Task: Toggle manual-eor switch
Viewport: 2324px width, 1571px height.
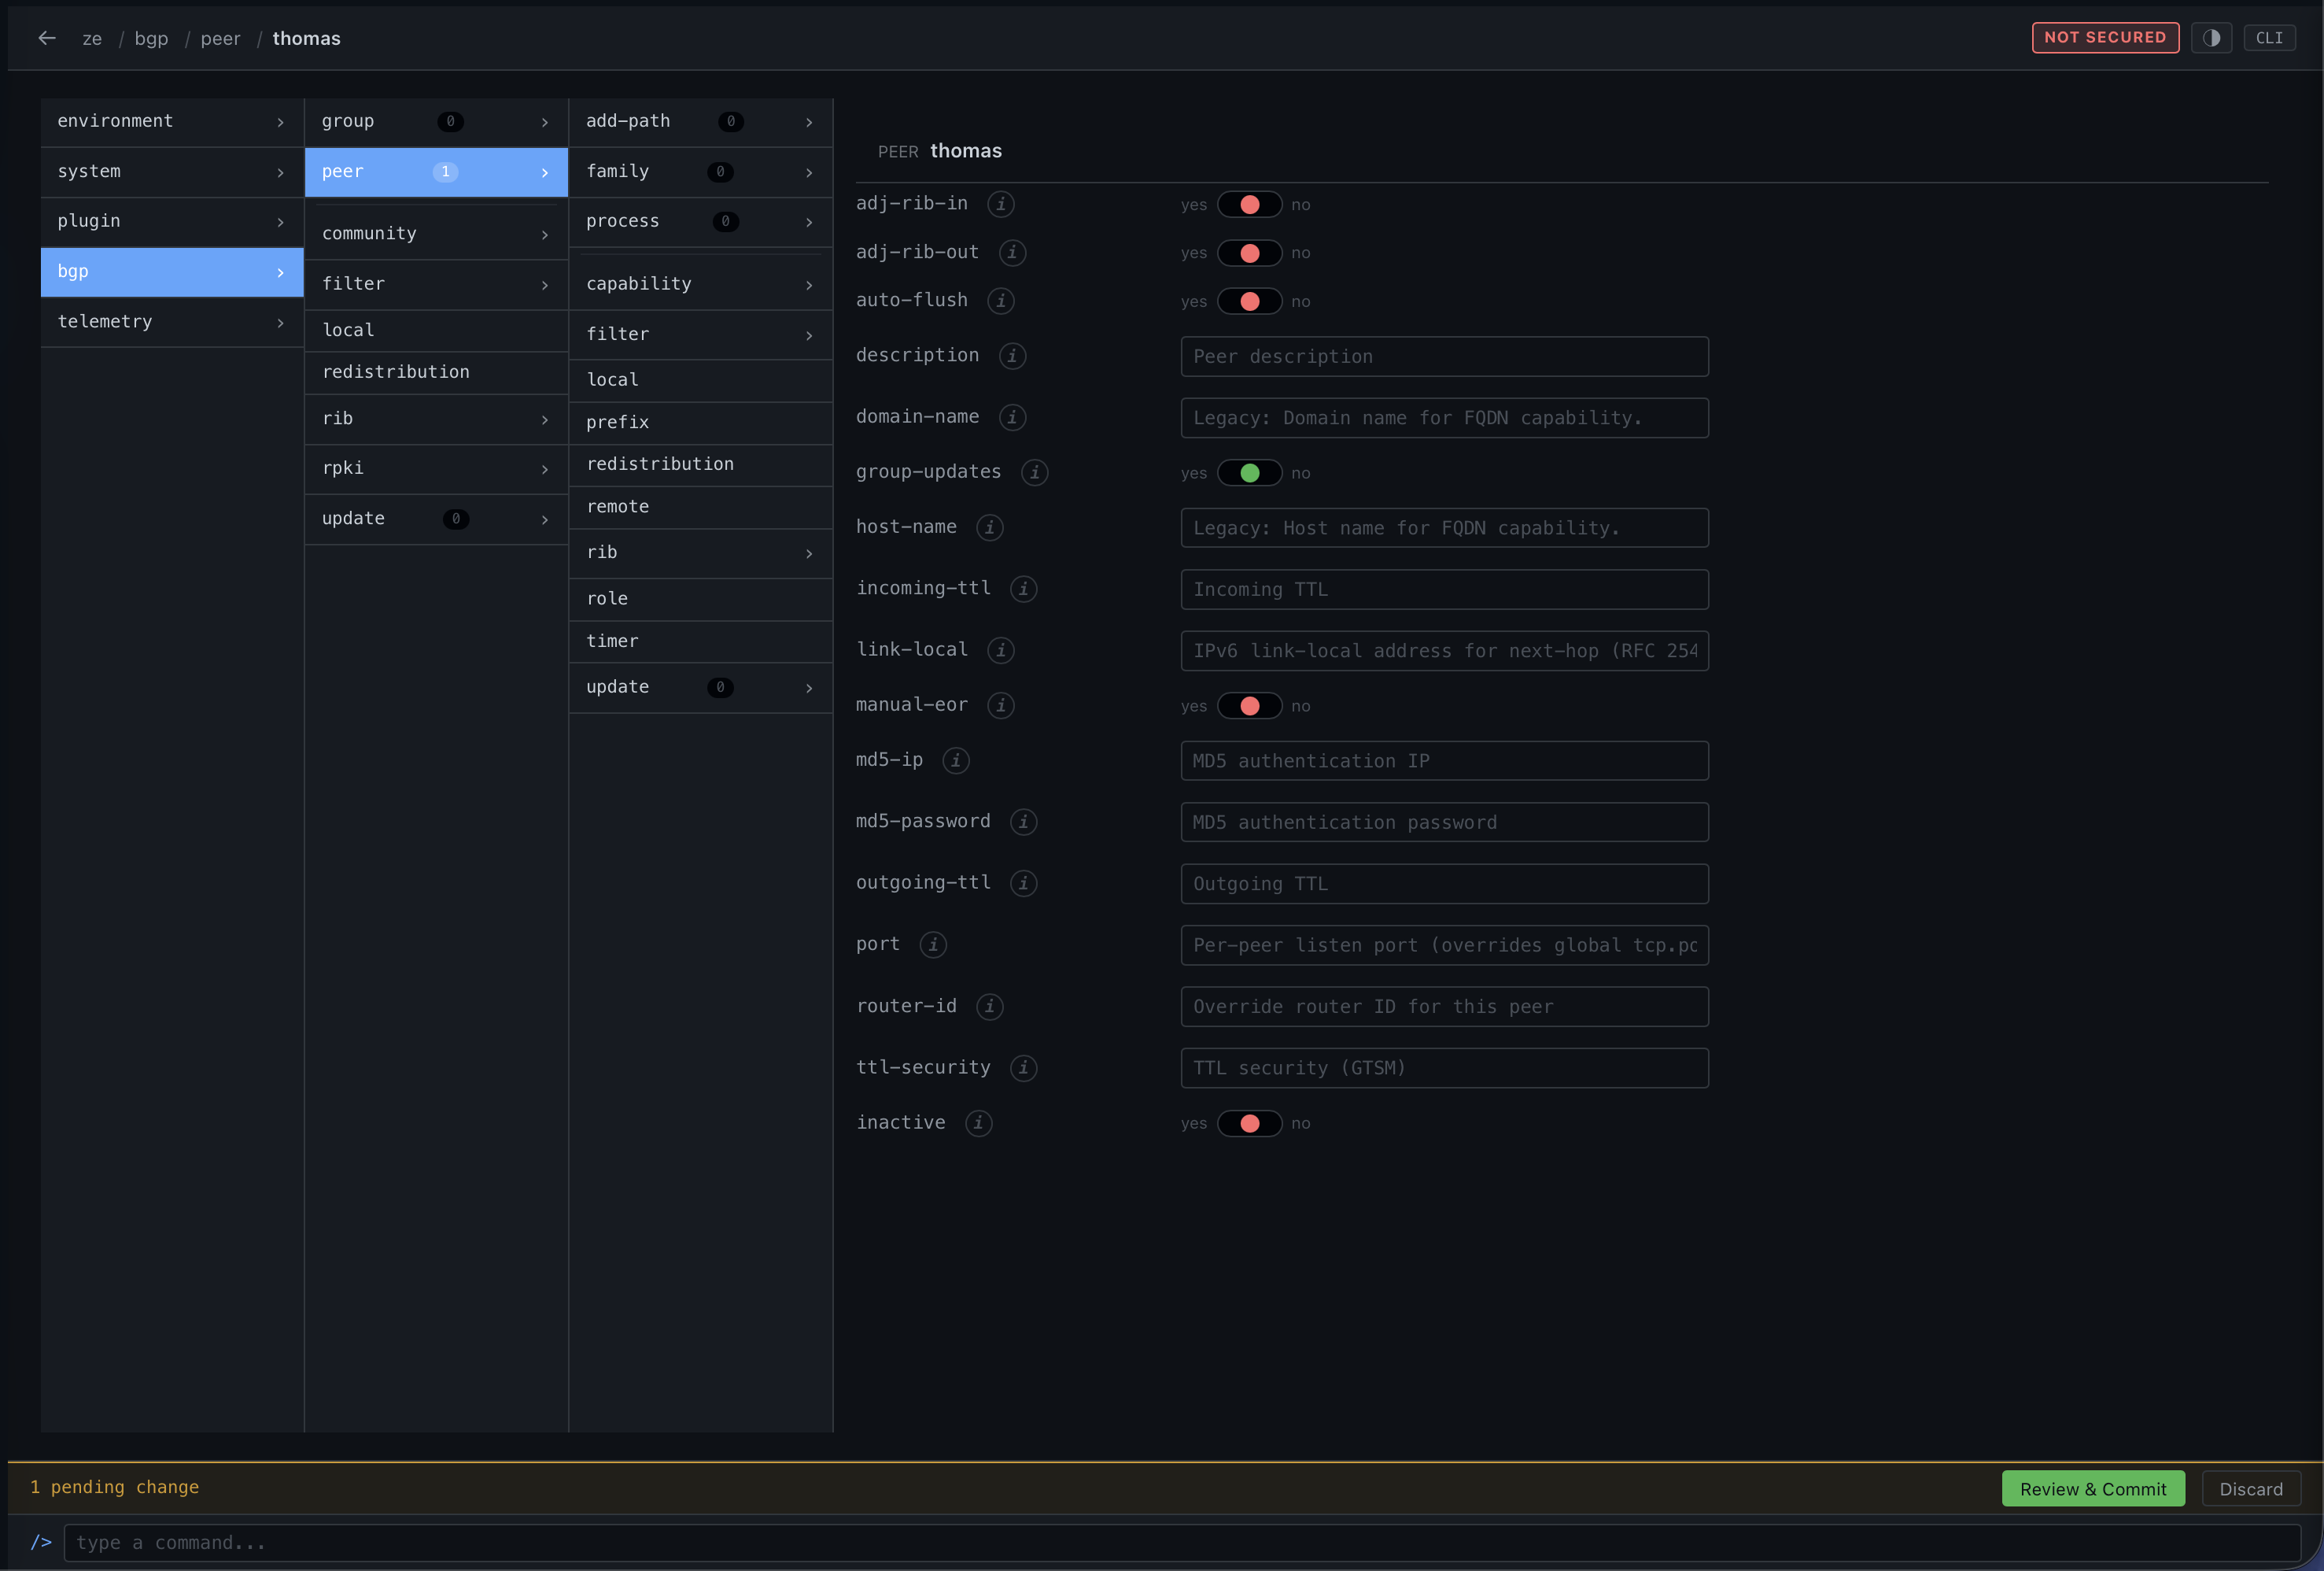Action: point(1249,705)
